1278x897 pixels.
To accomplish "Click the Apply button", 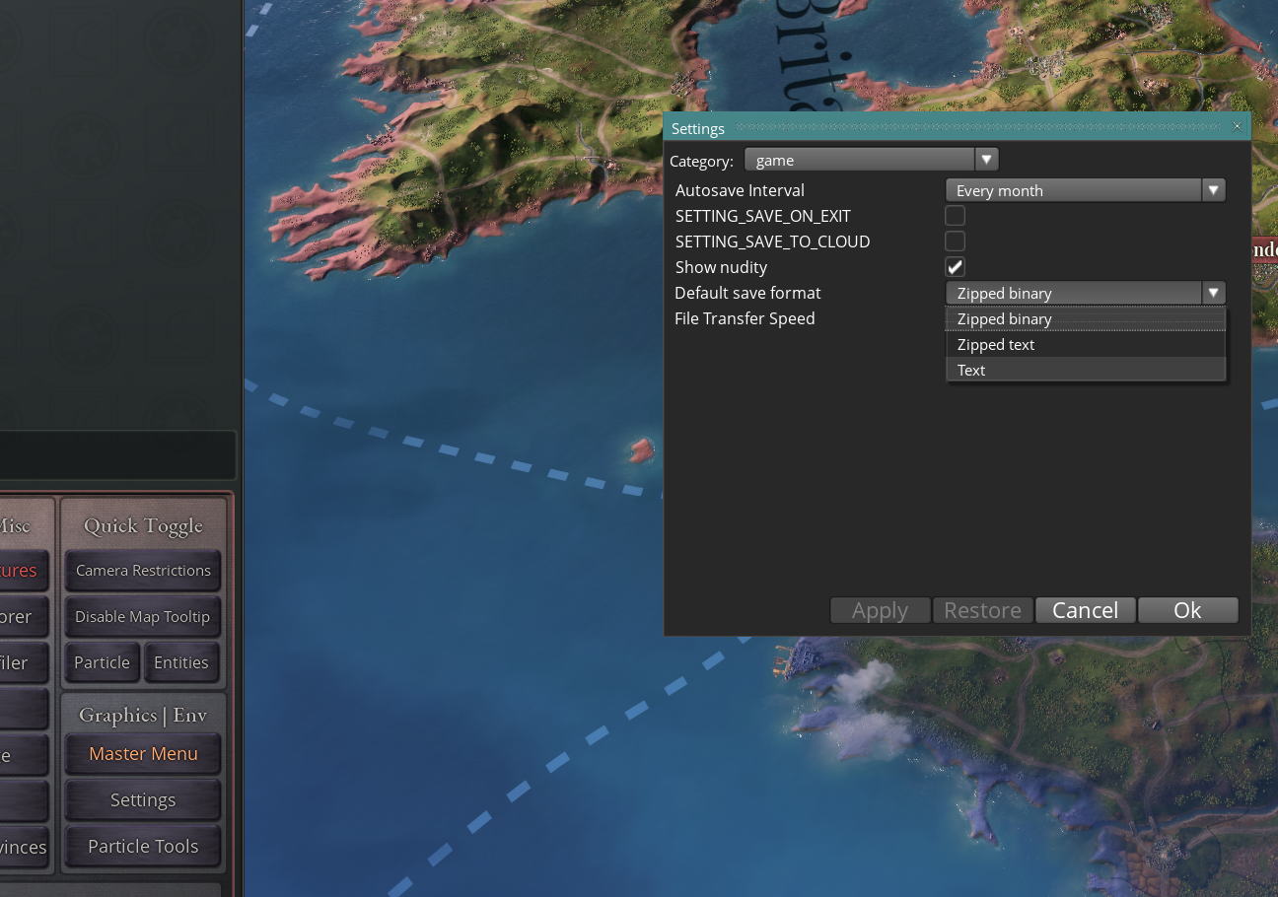I will (x=880, y=610).
